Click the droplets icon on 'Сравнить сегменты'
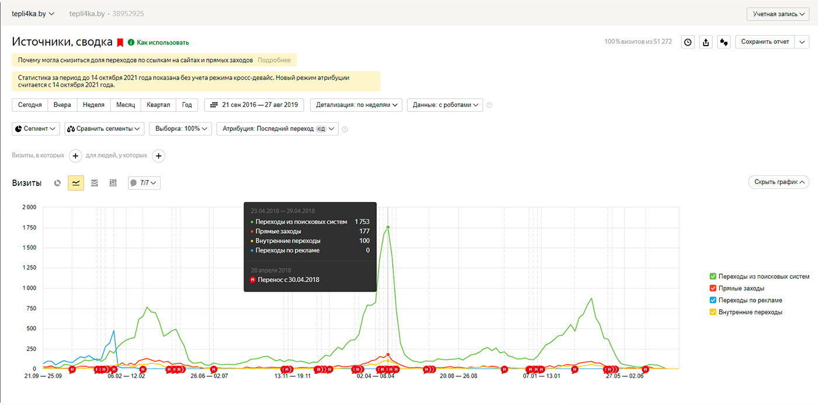This screenshot has width=818, height=405. tap(71, 129)
